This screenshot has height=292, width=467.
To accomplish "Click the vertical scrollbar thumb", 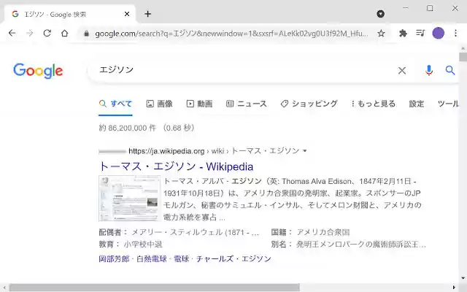I will tap(463, 57).
